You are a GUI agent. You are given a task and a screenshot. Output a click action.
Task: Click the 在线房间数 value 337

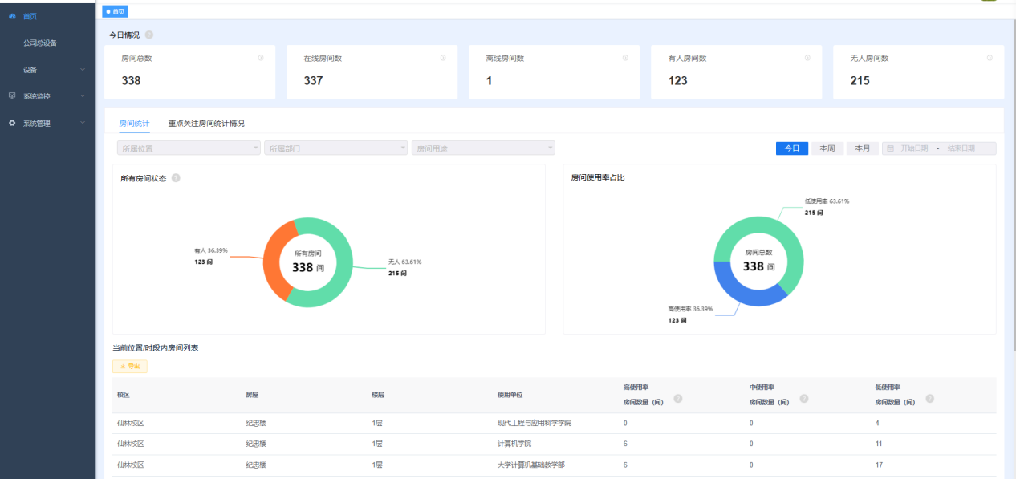pos(313,81)
